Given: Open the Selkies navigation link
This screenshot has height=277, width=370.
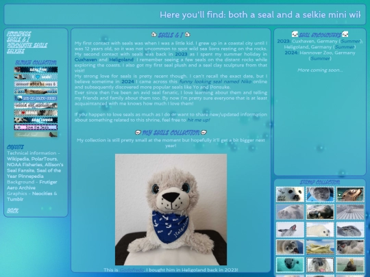Looking at the screenshot, I should click(x=16, y=51).
